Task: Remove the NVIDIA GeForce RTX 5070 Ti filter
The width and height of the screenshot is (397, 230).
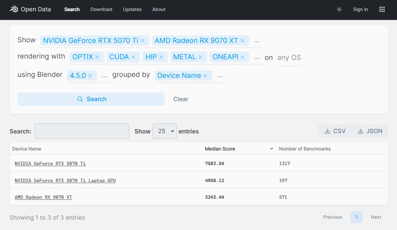Action: [x=143, y=41]
